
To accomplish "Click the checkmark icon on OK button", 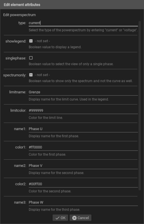I will click(x=57, y=218).
